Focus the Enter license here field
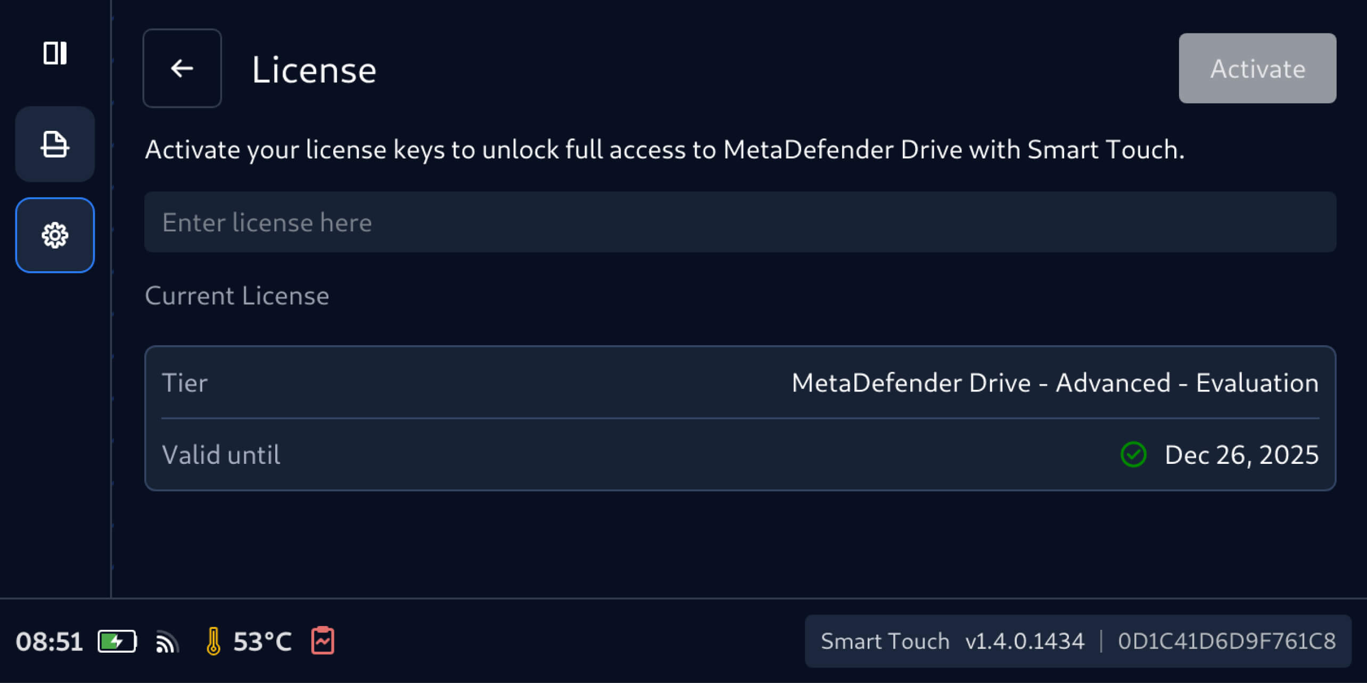 [740, 222]
